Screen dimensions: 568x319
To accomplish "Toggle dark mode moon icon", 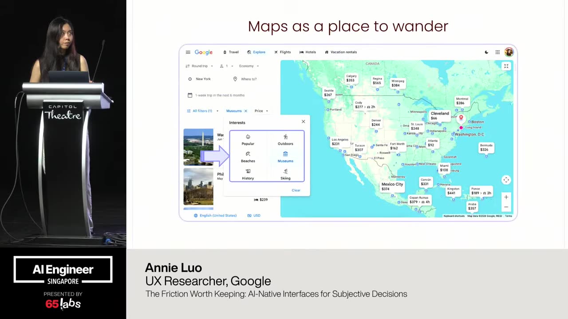I will [486, 52].
